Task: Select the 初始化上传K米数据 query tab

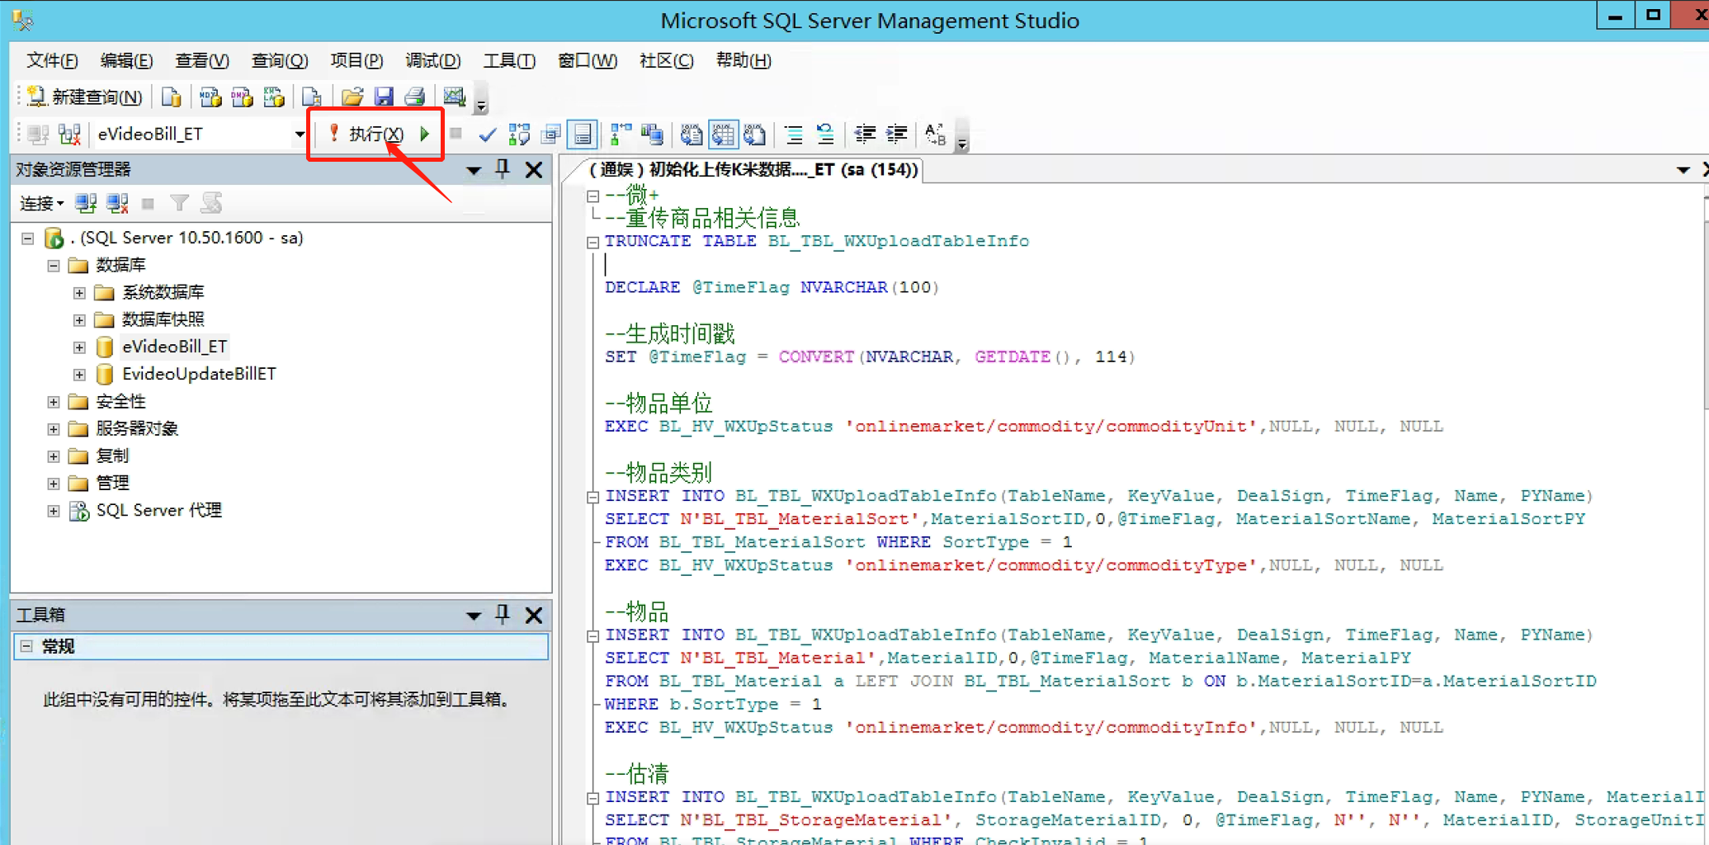Action: (x=753, y=169)
